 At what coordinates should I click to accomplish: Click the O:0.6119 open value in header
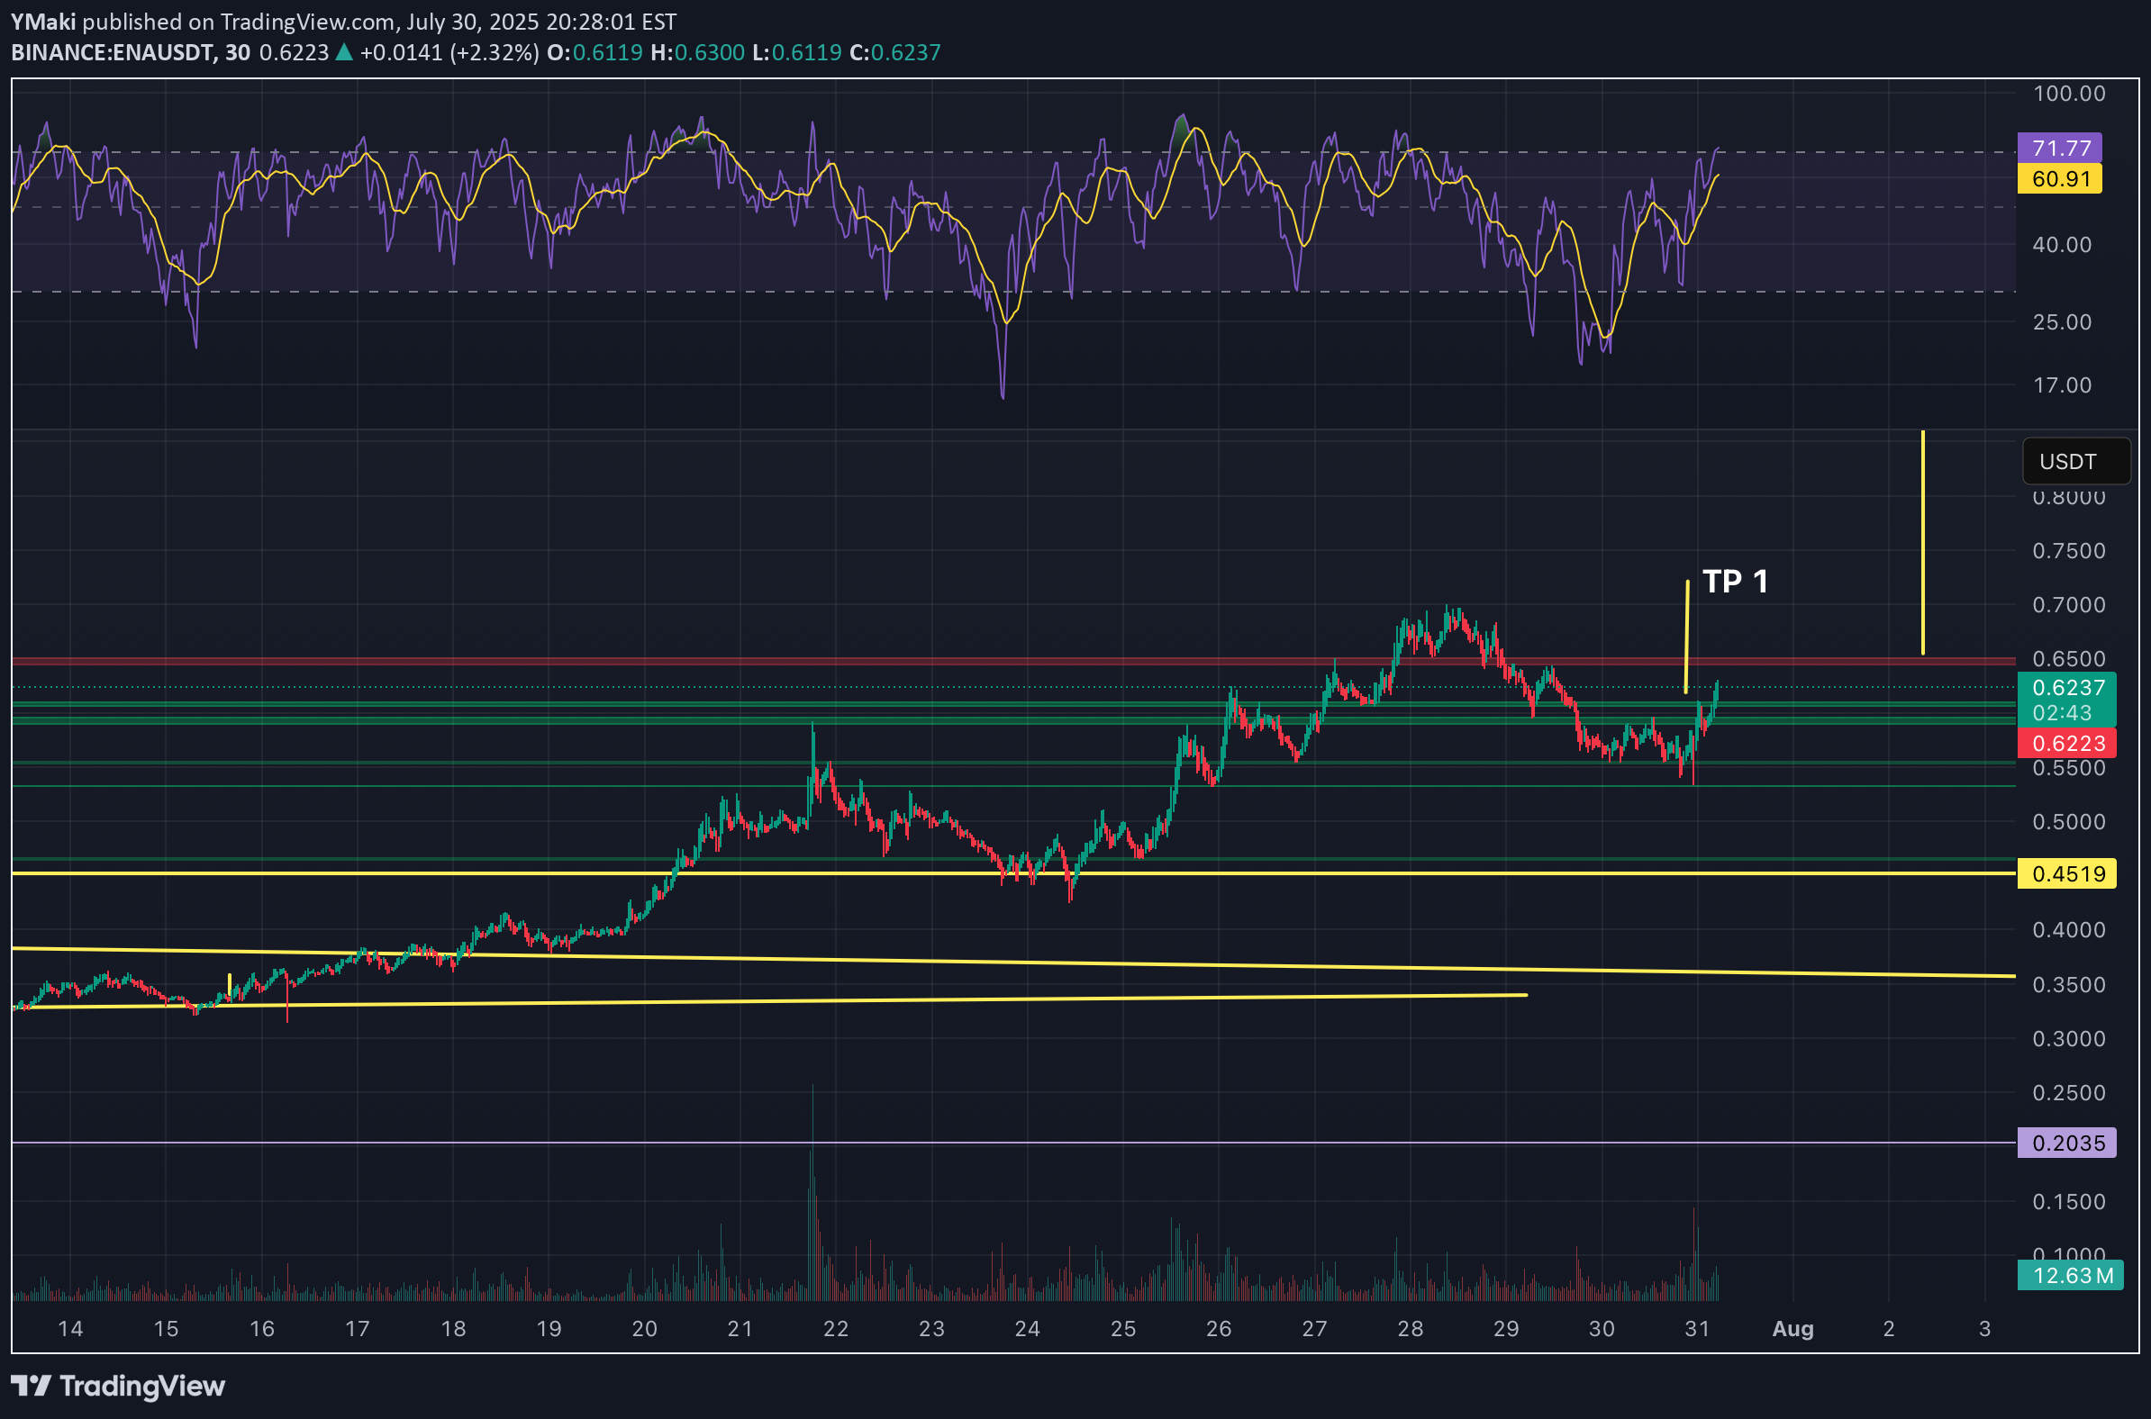[x=594, y=52]
